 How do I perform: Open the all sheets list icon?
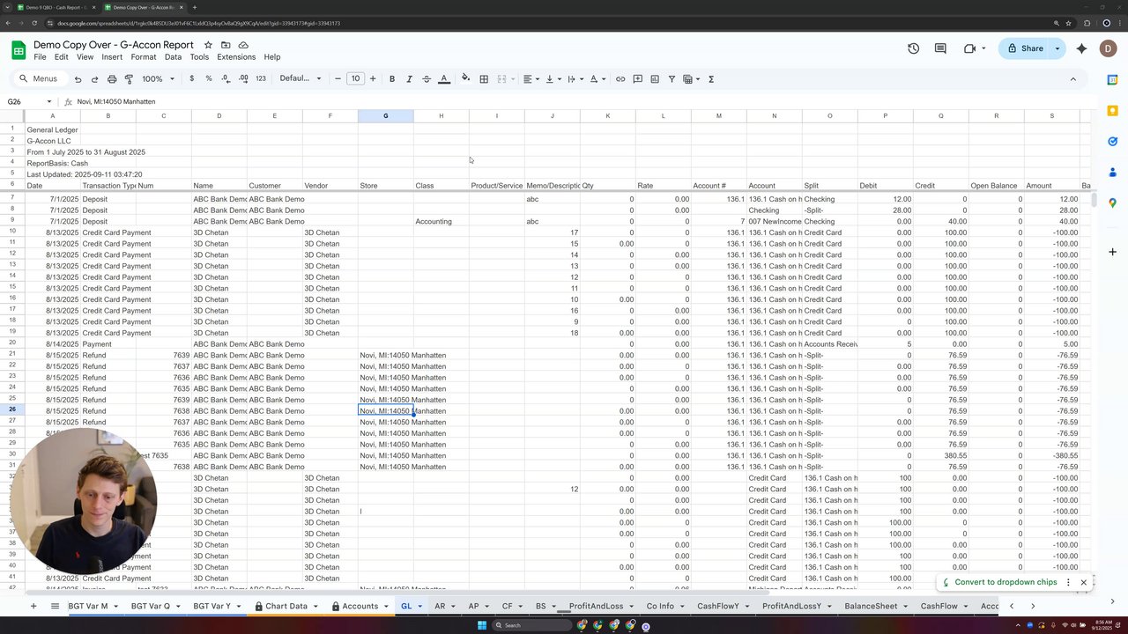55,606
